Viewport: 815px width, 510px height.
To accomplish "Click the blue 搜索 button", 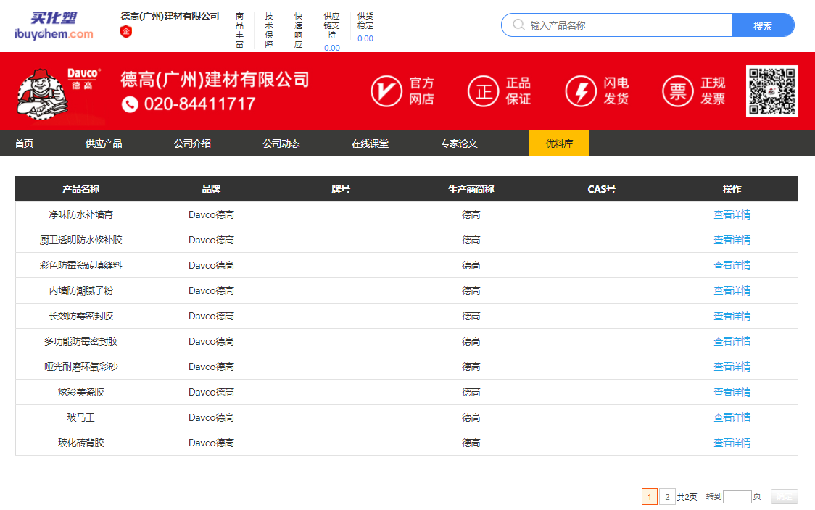I will pos(763,25).
